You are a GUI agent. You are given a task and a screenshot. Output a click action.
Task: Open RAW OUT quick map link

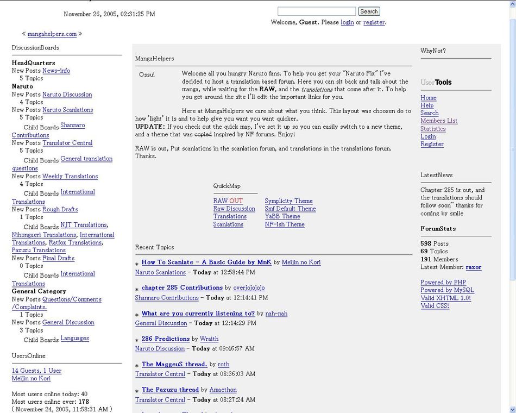pos(228,201)
